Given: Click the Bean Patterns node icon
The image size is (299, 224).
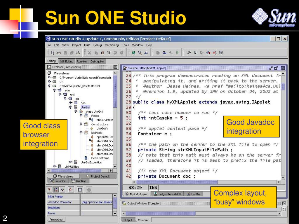Looking at the screenshot, I should point(86,158).
